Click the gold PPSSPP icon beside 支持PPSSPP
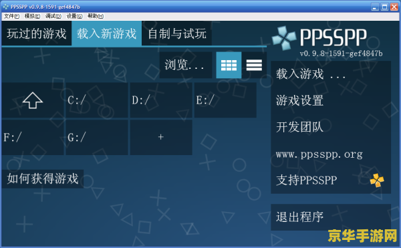This screenshot has height=248, width=401. pyautogui.click(x=377, y=180)
